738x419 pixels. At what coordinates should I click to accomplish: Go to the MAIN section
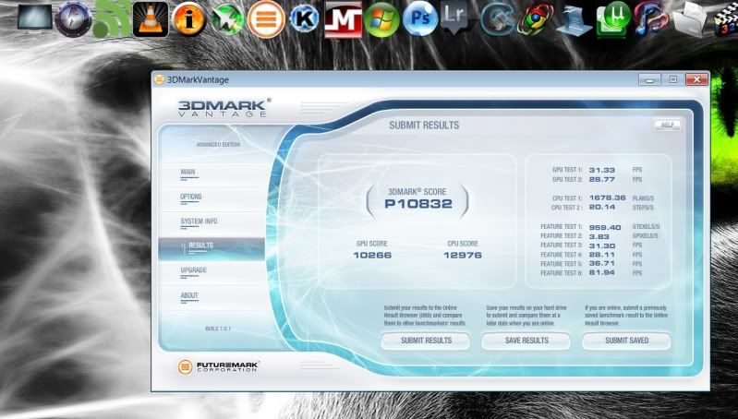coord(188,172)
